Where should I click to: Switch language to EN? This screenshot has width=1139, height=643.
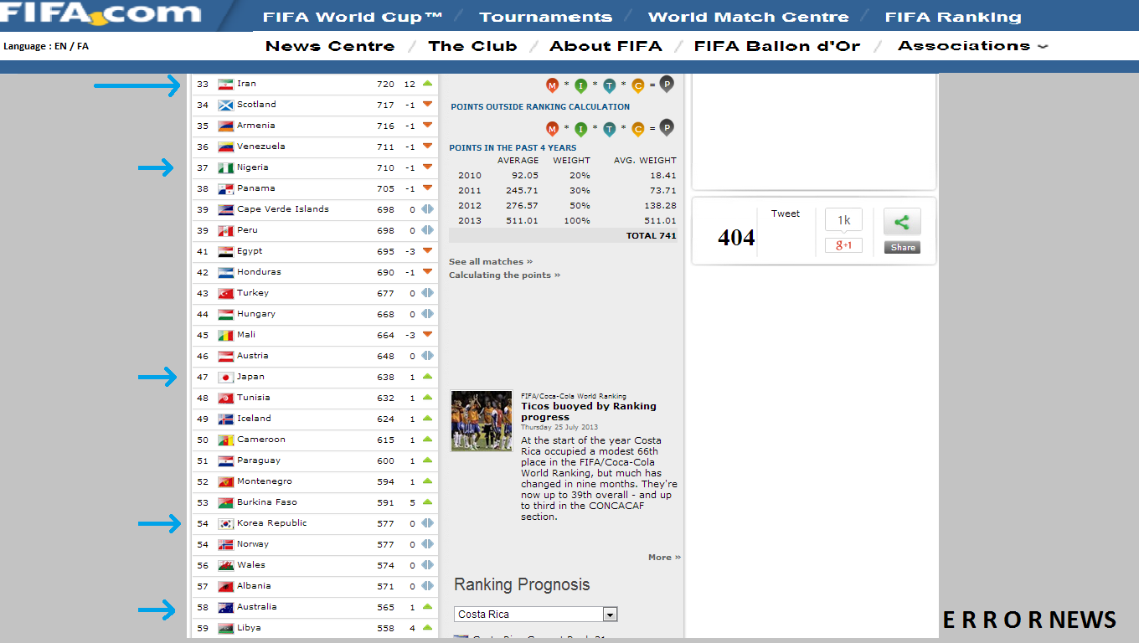click(x=60, y=47)
